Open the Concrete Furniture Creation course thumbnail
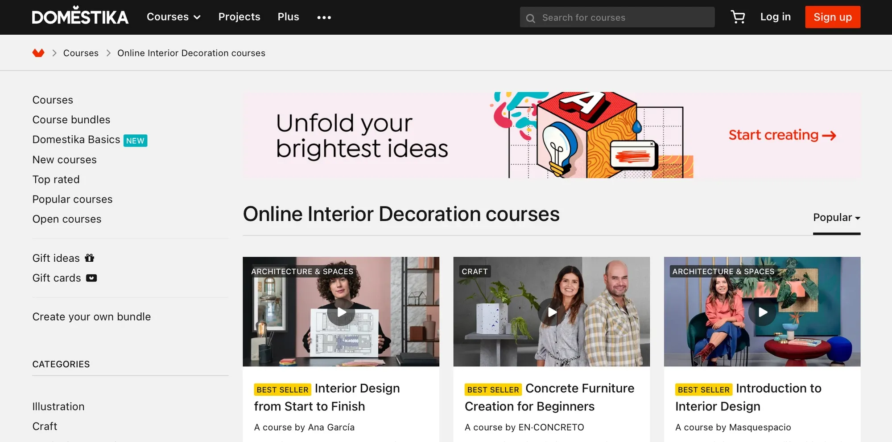Image resolution: width=892 pixels, height=442 pixels. pyautogui.click(x=552, y=312)
